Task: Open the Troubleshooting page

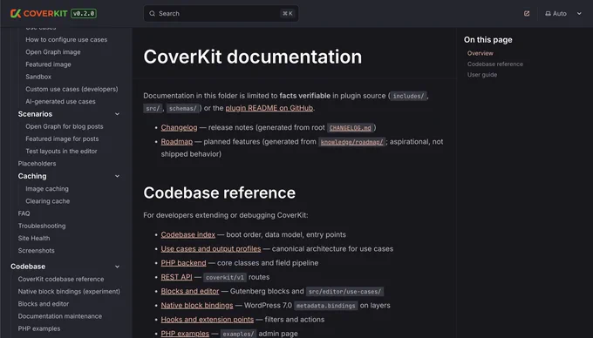Action: [42, 226]
